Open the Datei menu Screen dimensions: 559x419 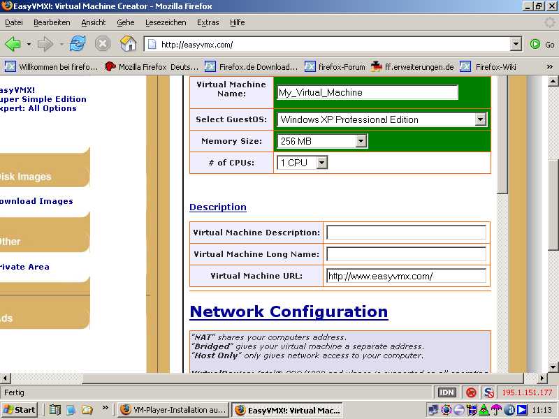tap(14, 22)
